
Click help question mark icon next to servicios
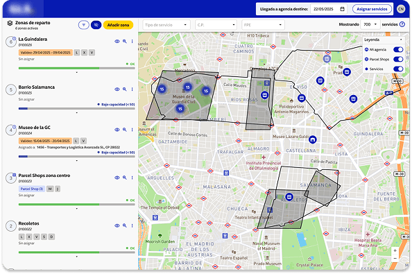[x=402, y=24]
